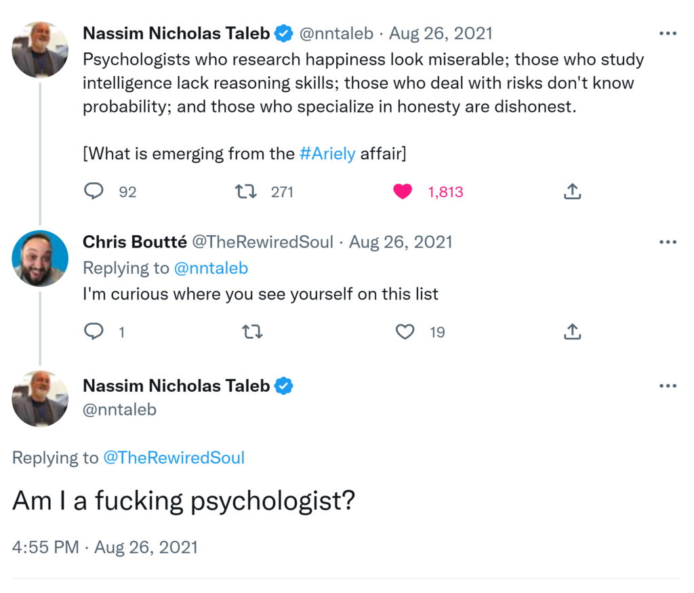Click the @nntaleb mention in Chris's reply
The height and width of the screenshot is (593, 694).
211,268
